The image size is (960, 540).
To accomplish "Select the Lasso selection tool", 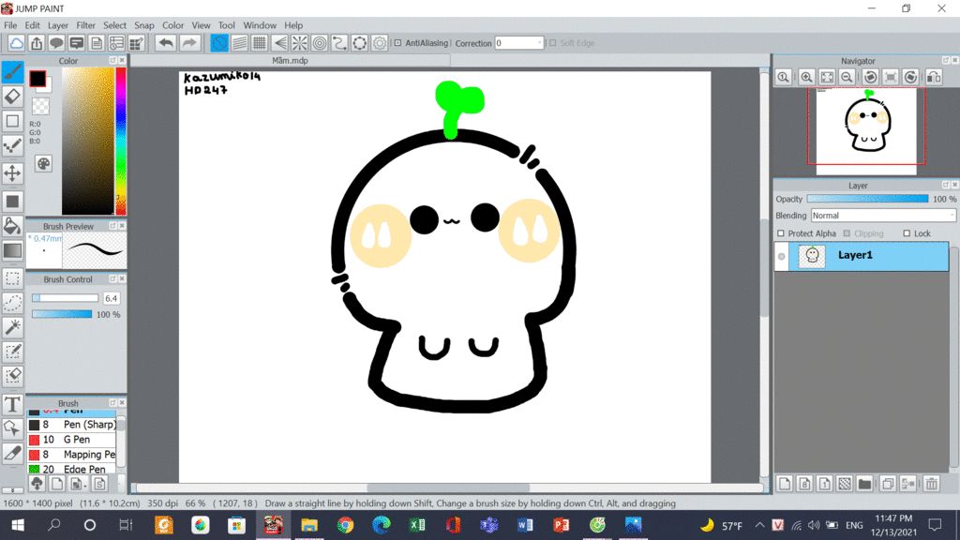I will pyautogui.click(x=12, y=303).
